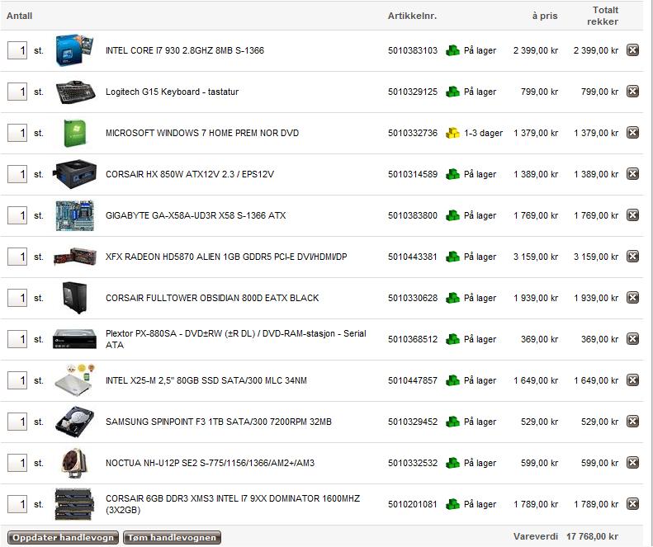
Task: Remove XFX Radeon HD5870 item from cart
Action: click(632, 257)
